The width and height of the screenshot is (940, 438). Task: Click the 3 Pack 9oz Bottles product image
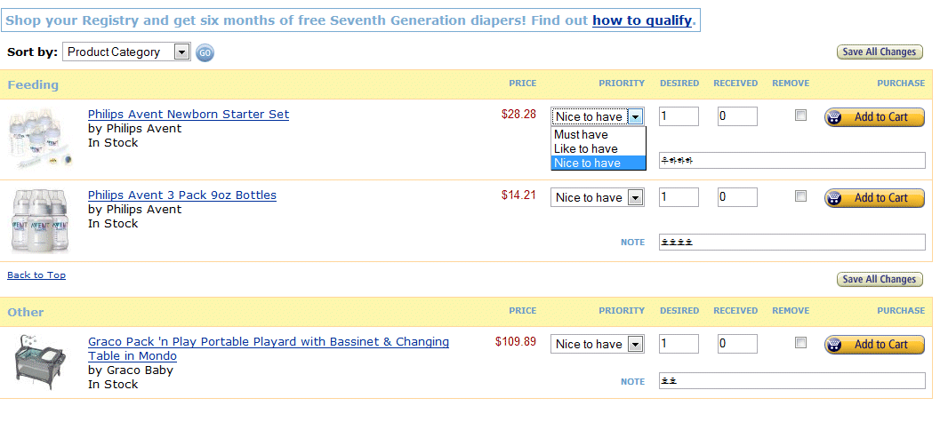pos(40,220)
